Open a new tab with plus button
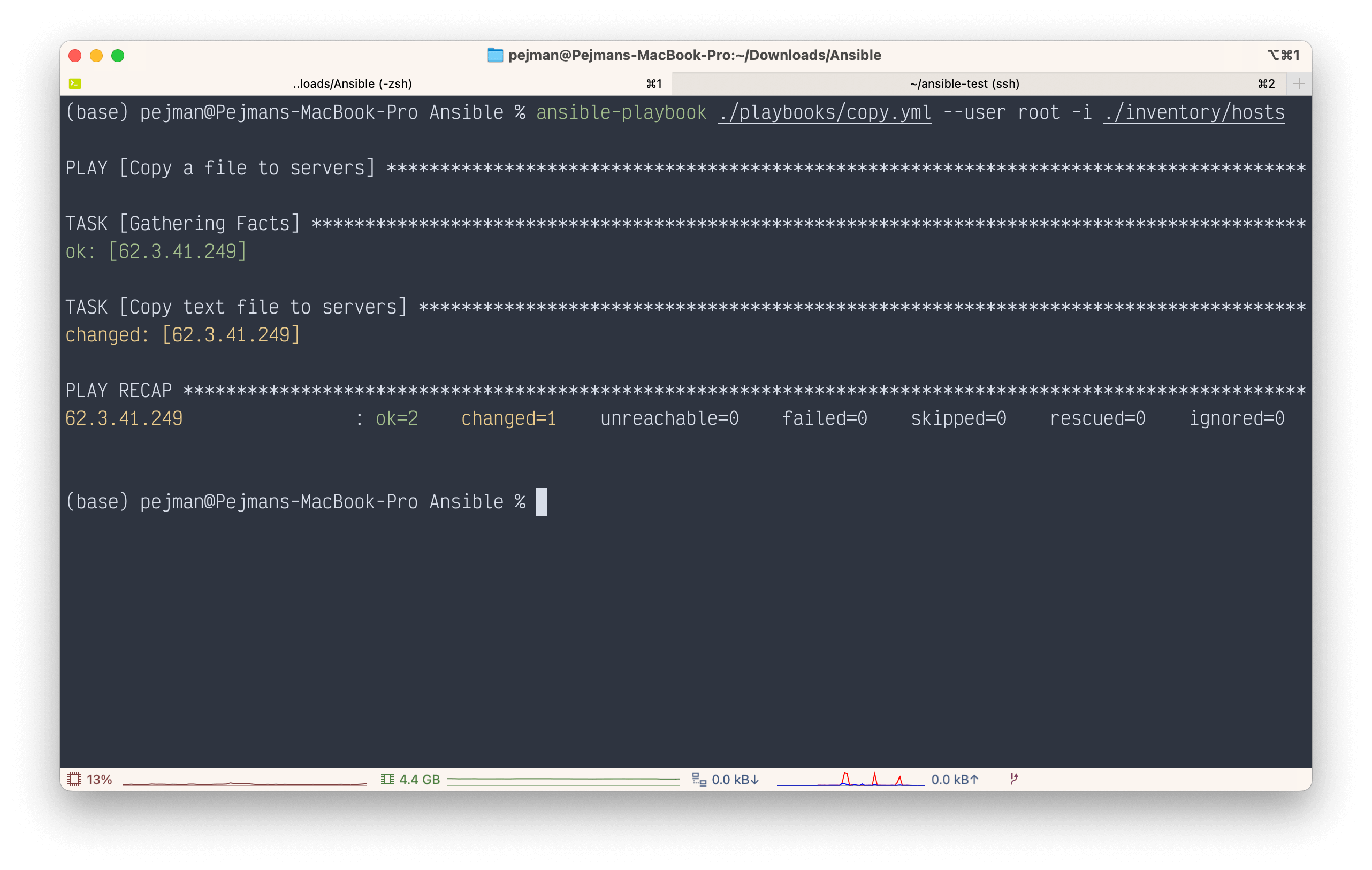This screenshot has height=870, width=1372. [1299, 84]
